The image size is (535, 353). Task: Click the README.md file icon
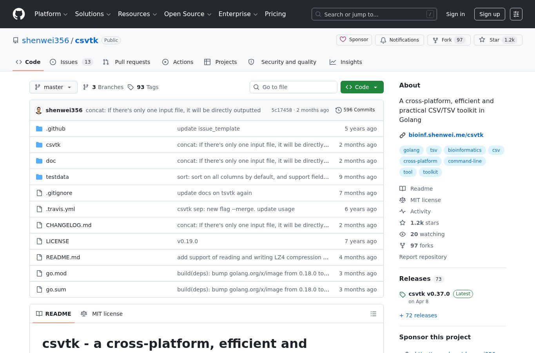coord(39,257)
